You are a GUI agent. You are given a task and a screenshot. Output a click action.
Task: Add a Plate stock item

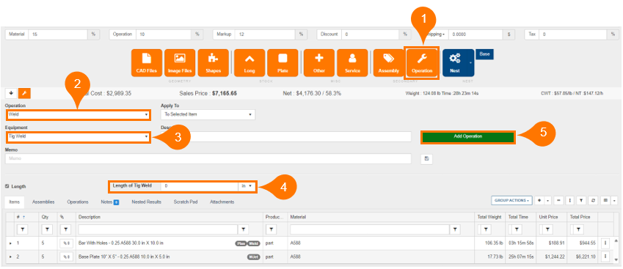[x=283, y=63]
